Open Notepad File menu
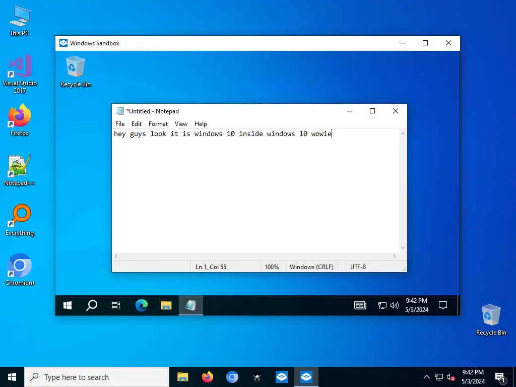 point(120,124)
